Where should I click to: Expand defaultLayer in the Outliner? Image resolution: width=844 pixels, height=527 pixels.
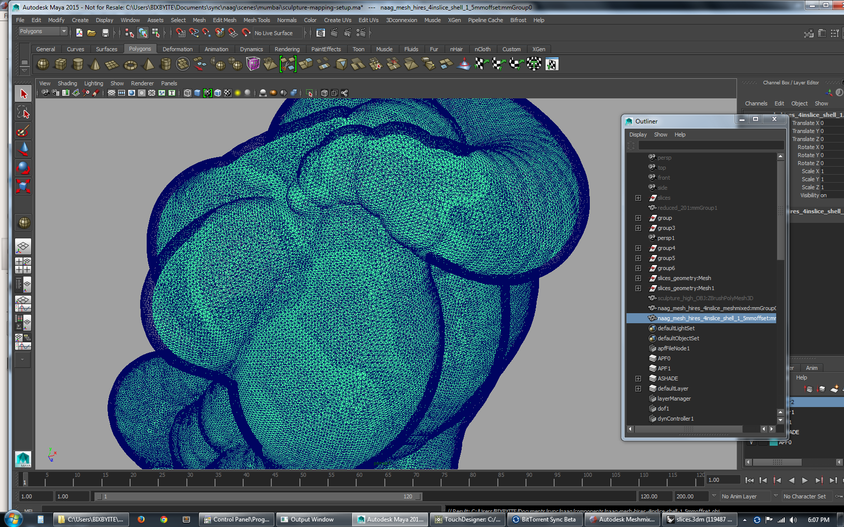pos(638,388)
